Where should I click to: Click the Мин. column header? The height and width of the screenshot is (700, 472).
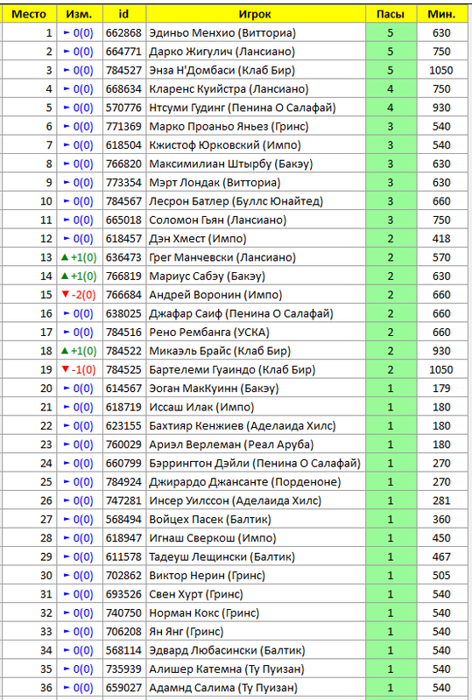[441, 14]
